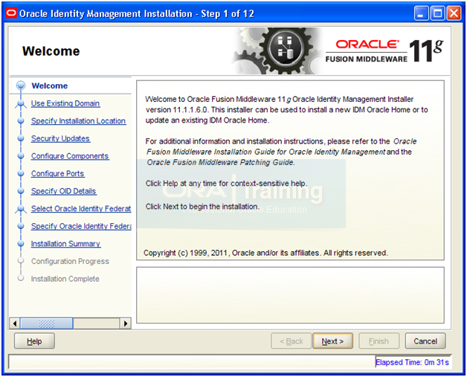Click the Configure Components step bullet
Screen dimensions: 467x377
pyautogui.click(x=21, y=156)
